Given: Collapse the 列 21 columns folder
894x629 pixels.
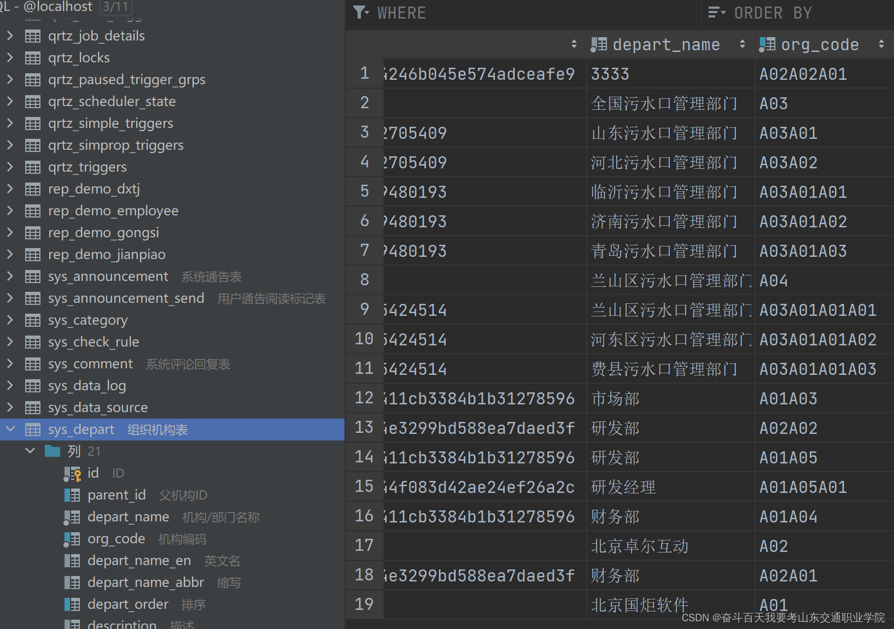Looking at the screenshot, I should click(x=31, y=451).
